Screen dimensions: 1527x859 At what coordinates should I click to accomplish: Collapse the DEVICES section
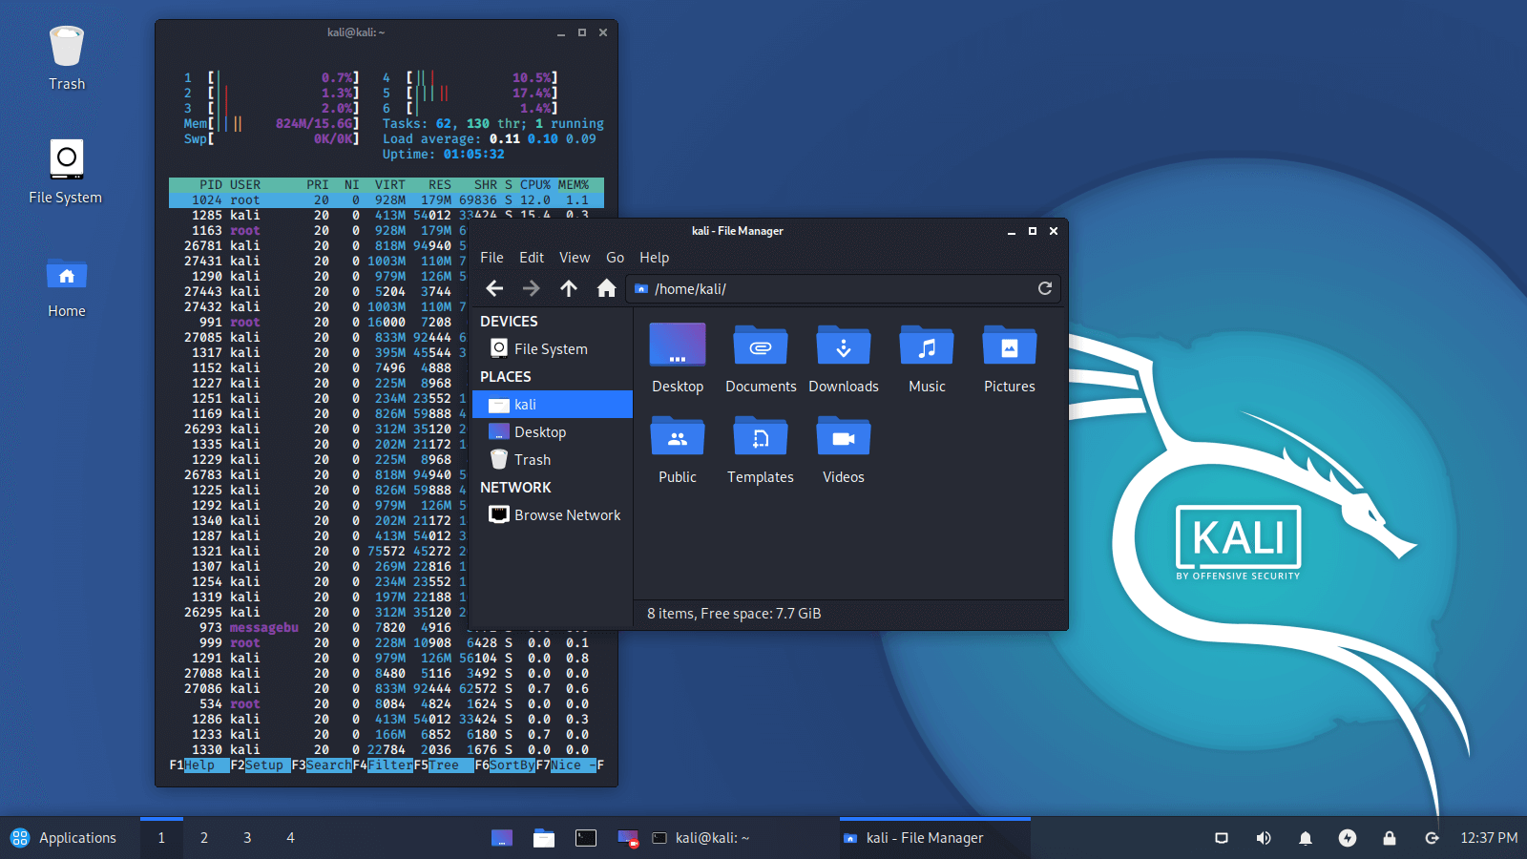509,321
